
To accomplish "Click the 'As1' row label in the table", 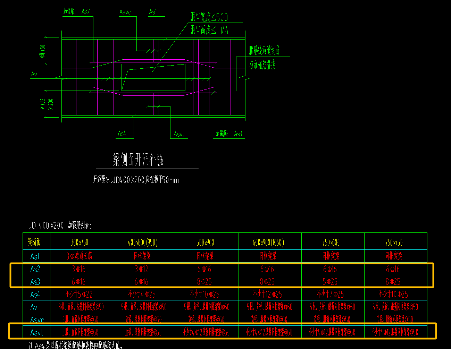I will [35, 256].
